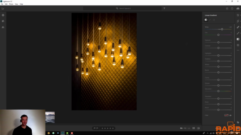Click the Clarity slider handle
This screenshot has width=241, height=135.
click(218, 80)
